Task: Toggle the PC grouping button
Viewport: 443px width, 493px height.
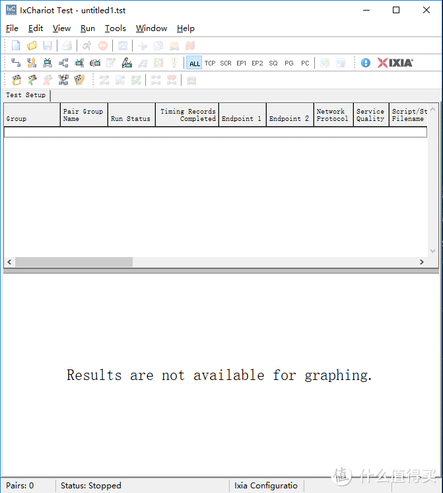Action: (305, 63)
